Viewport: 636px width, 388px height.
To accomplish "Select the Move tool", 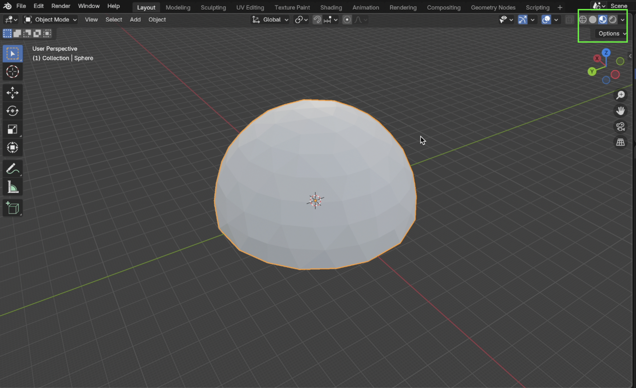I will [12, 93].
